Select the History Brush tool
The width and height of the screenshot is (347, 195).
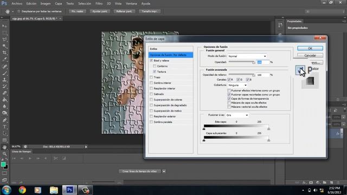(4, 86)
